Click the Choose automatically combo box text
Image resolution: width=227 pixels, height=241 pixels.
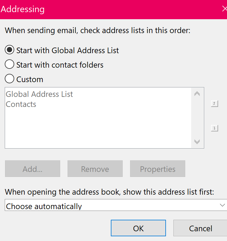click(x=44, y=206)
